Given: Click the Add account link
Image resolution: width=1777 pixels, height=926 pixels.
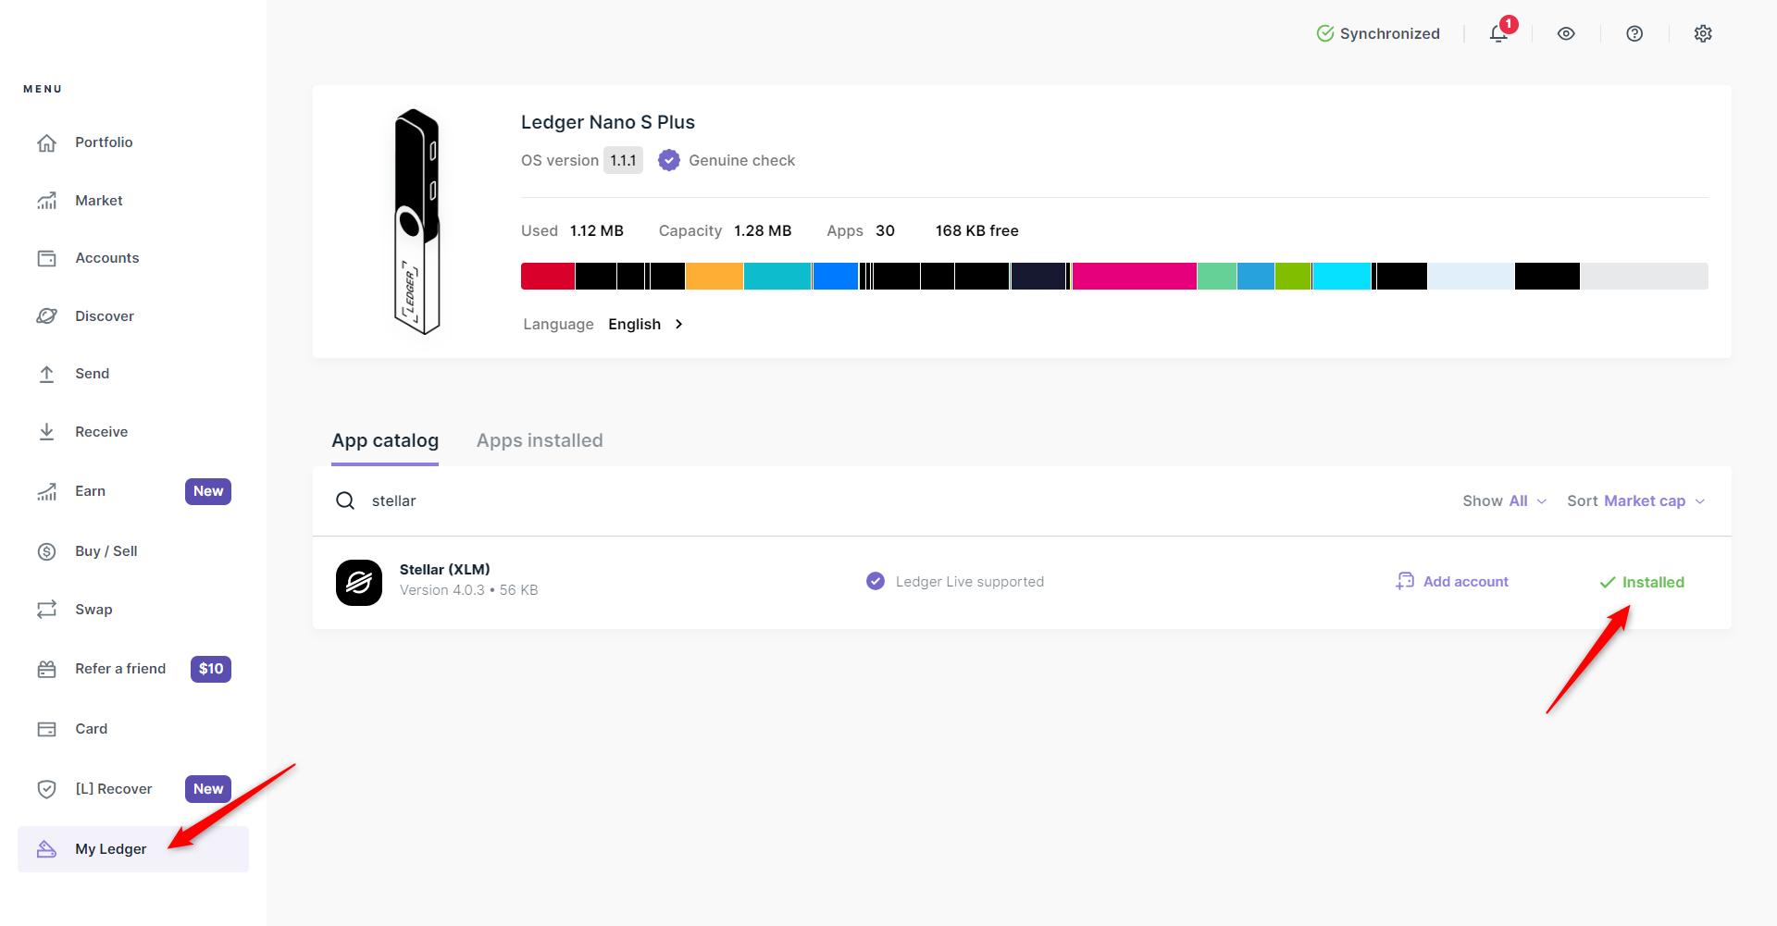Looking at the screenshot, I should 1466,581.
